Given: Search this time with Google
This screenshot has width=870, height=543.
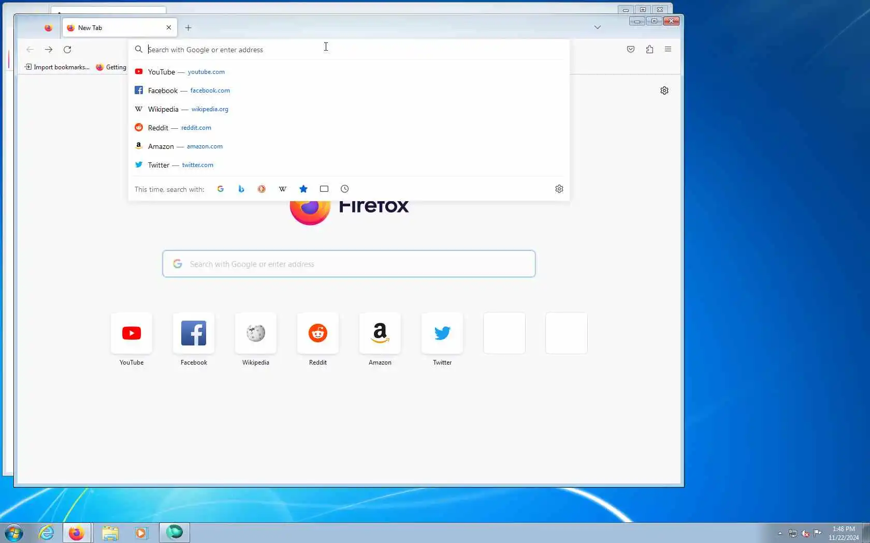Looking at the screenshot, I should coord(221,189).
